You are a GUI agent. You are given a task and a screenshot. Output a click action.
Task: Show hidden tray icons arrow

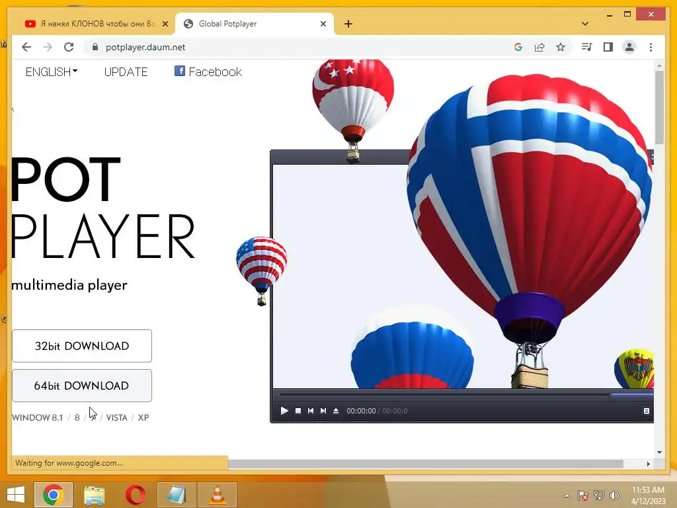[567, 495]
